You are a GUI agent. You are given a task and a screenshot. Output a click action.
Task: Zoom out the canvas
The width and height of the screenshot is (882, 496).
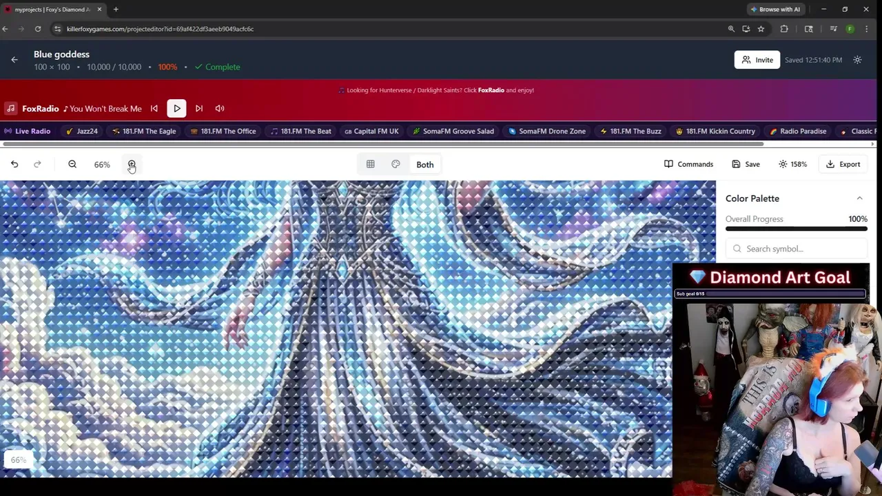point(72,164)
